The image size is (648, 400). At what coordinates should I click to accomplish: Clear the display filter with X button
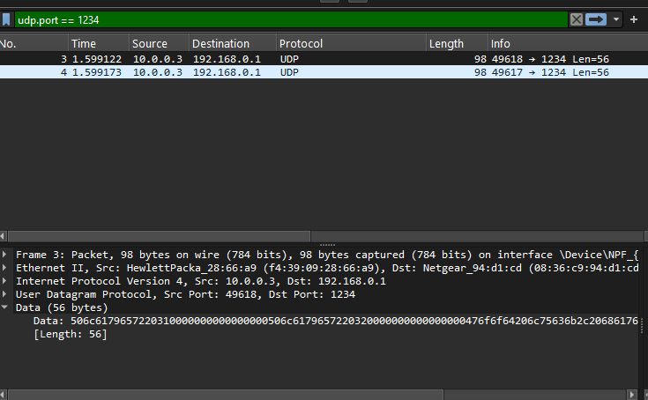(577, 19)
